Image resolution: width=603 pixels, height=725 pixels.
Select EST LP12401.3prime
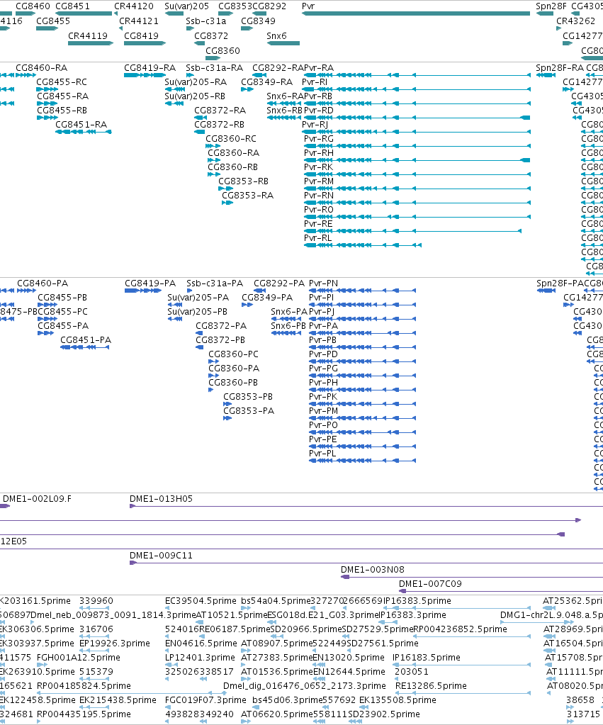click(x=200, y=658)
